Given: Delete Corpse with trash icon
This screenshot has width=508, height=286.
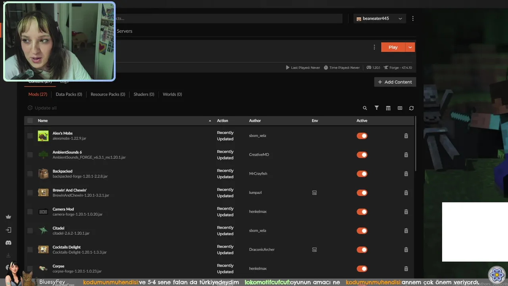Looking at the screenshot, I should click(x=406, y=269).
